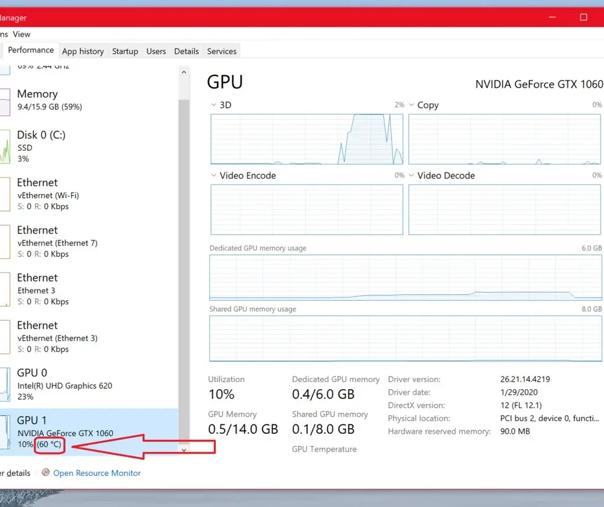Screen dimensions: 604x507
Task: Open the Copy engine selector dropdown
Action: click(x=411, y=104)
